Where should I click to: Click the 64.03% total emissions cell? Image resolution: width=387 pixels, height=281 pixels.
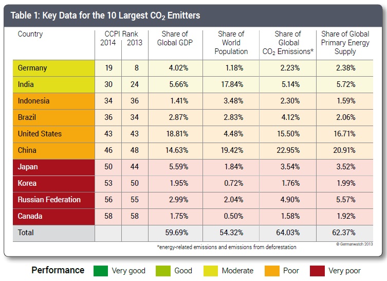(288, 233)
